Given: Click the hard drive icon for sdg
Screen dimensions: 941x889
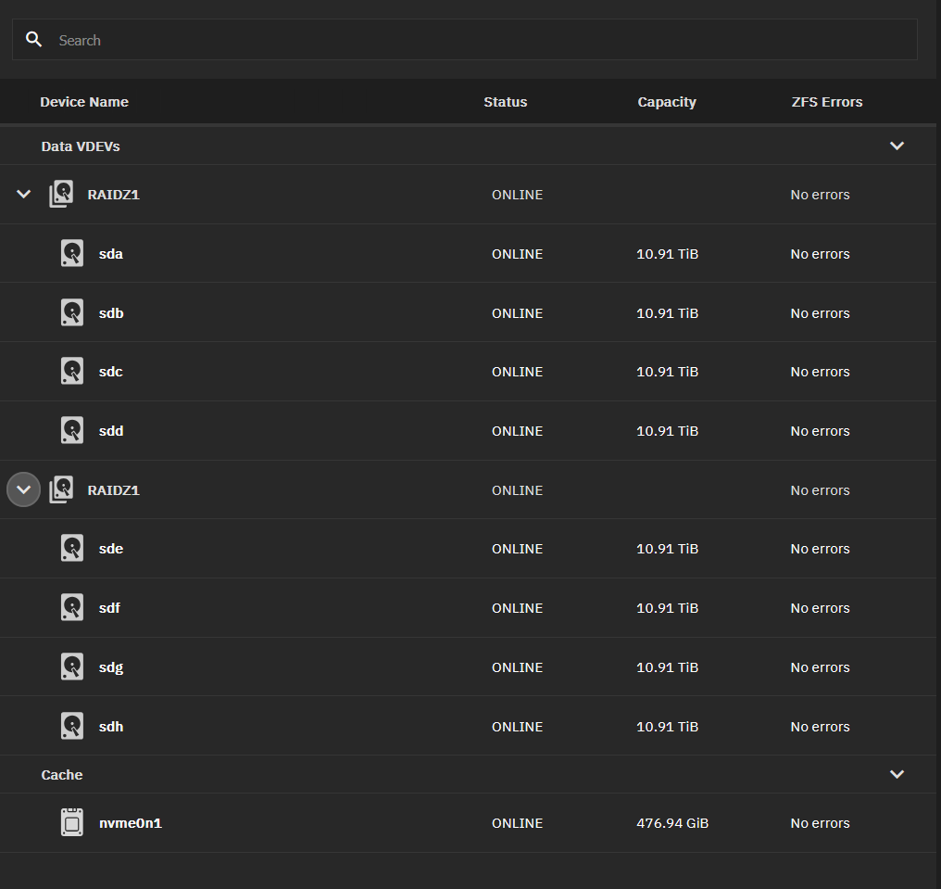Looking at the screenshot, I should point(72,667).
